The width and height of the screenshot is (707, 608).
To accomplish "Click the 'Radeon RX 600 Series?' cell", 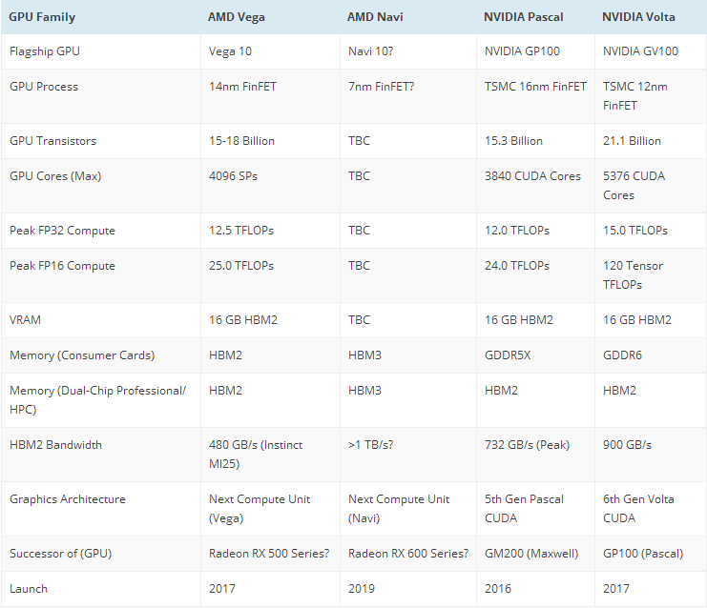I will click(x=408, y=554).
